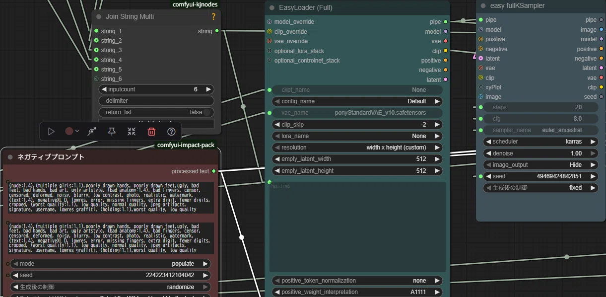Screen dimensions: 606x297
Task: Toggle the return_list switch
Action: 207,112
